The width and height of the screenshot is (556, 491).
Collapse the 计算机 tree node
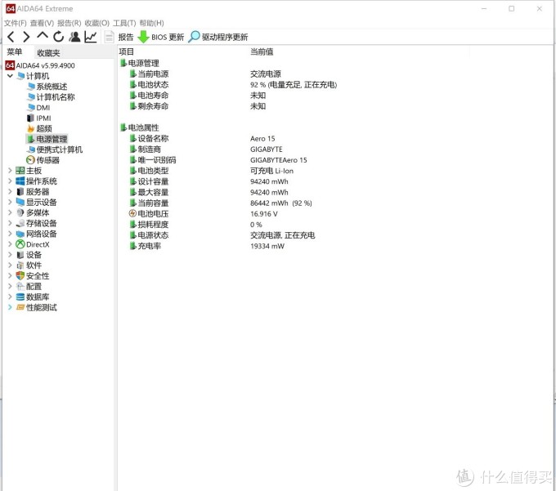(x=10, y=76)
